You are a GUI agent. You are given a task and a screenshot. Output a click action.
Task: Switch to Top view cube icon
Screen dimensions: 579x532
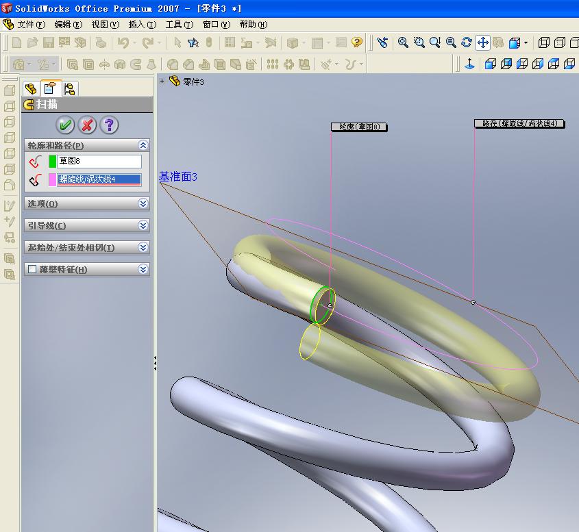click(x=554, y=64)
